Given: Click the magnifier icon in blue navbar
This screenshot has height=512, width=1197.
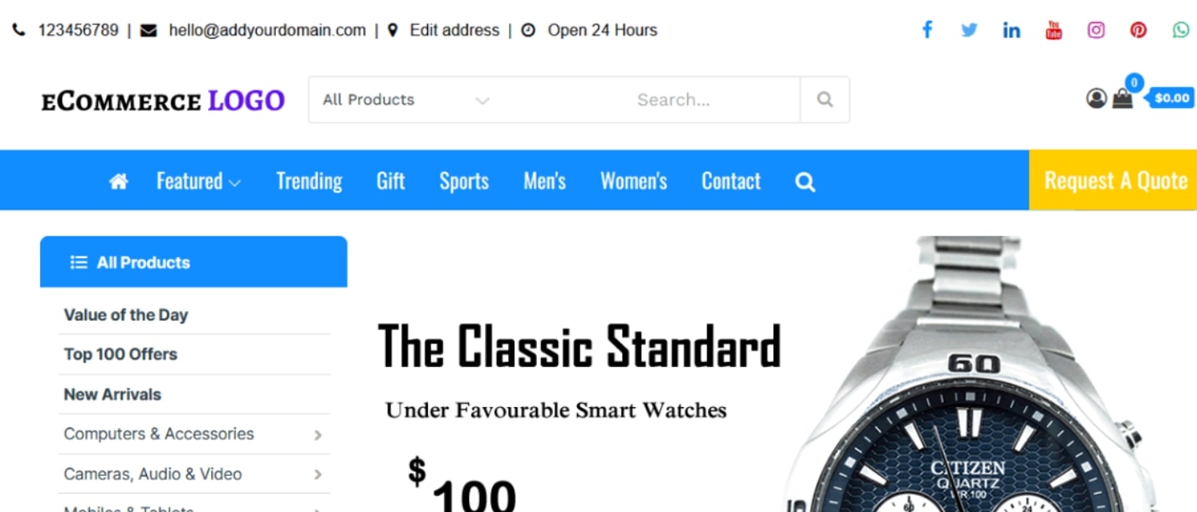Looking at the screenshot, I should 805,182.
